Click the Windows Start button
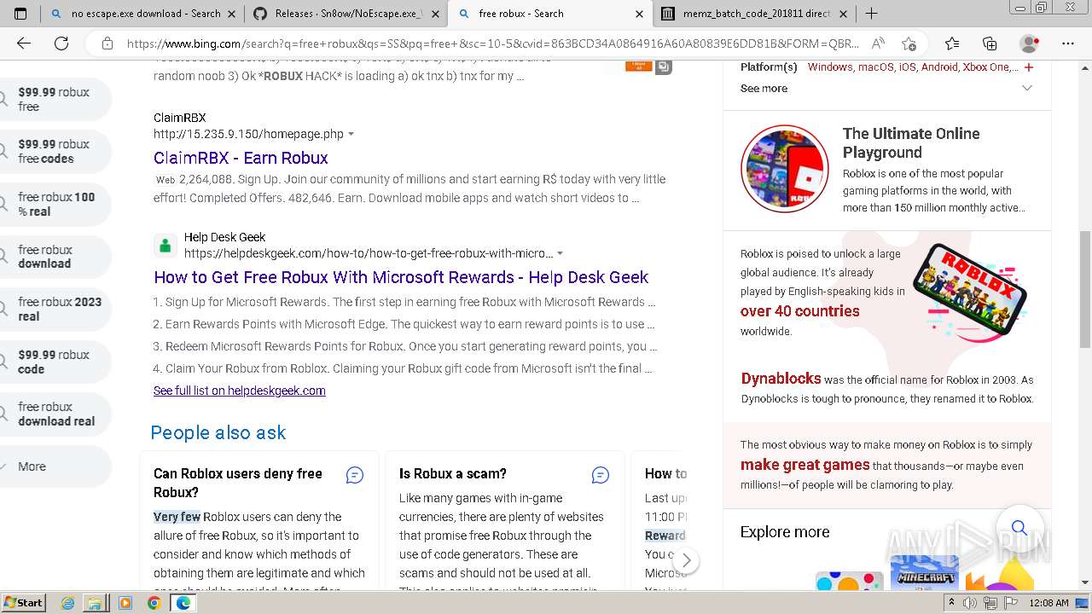The width and height of the screenshot is (1092, 614). point(23,603)
